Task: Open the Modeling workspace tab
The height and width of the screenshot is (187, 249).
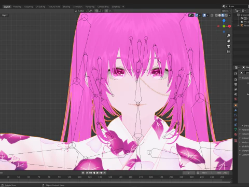Action: pyautogui.click(x=17, y=7)
